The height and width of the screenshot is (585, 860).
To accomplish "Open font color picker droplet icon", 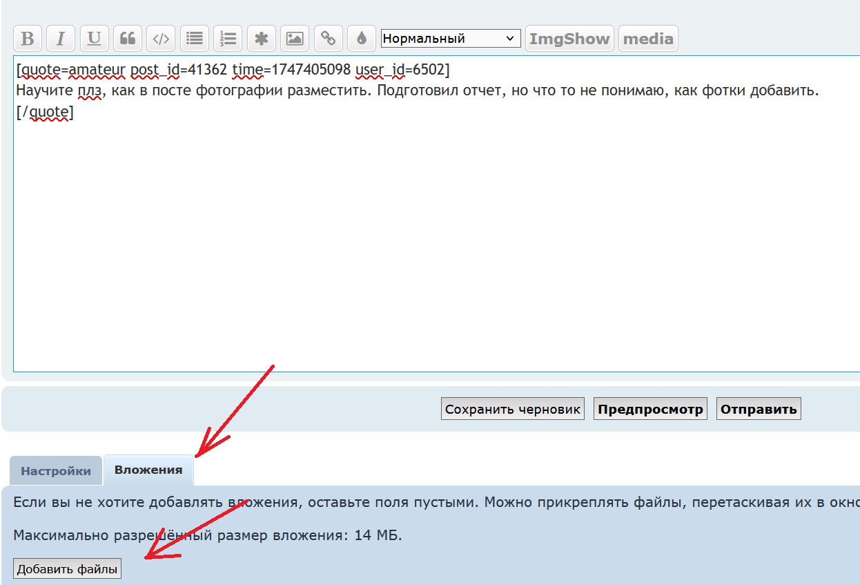I will [x=361, y=39].
